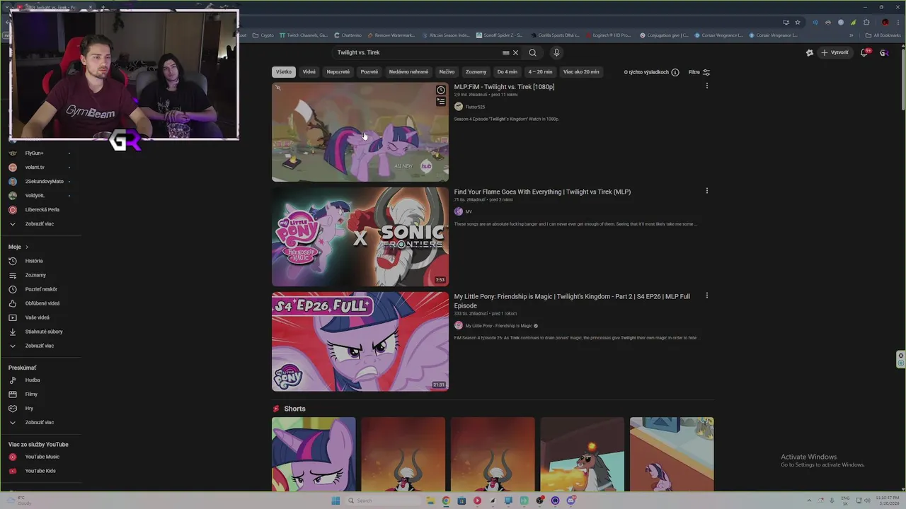906x509 pixels.
Task: Select 4 – 20 min filter chip
Action: point(540,72)
